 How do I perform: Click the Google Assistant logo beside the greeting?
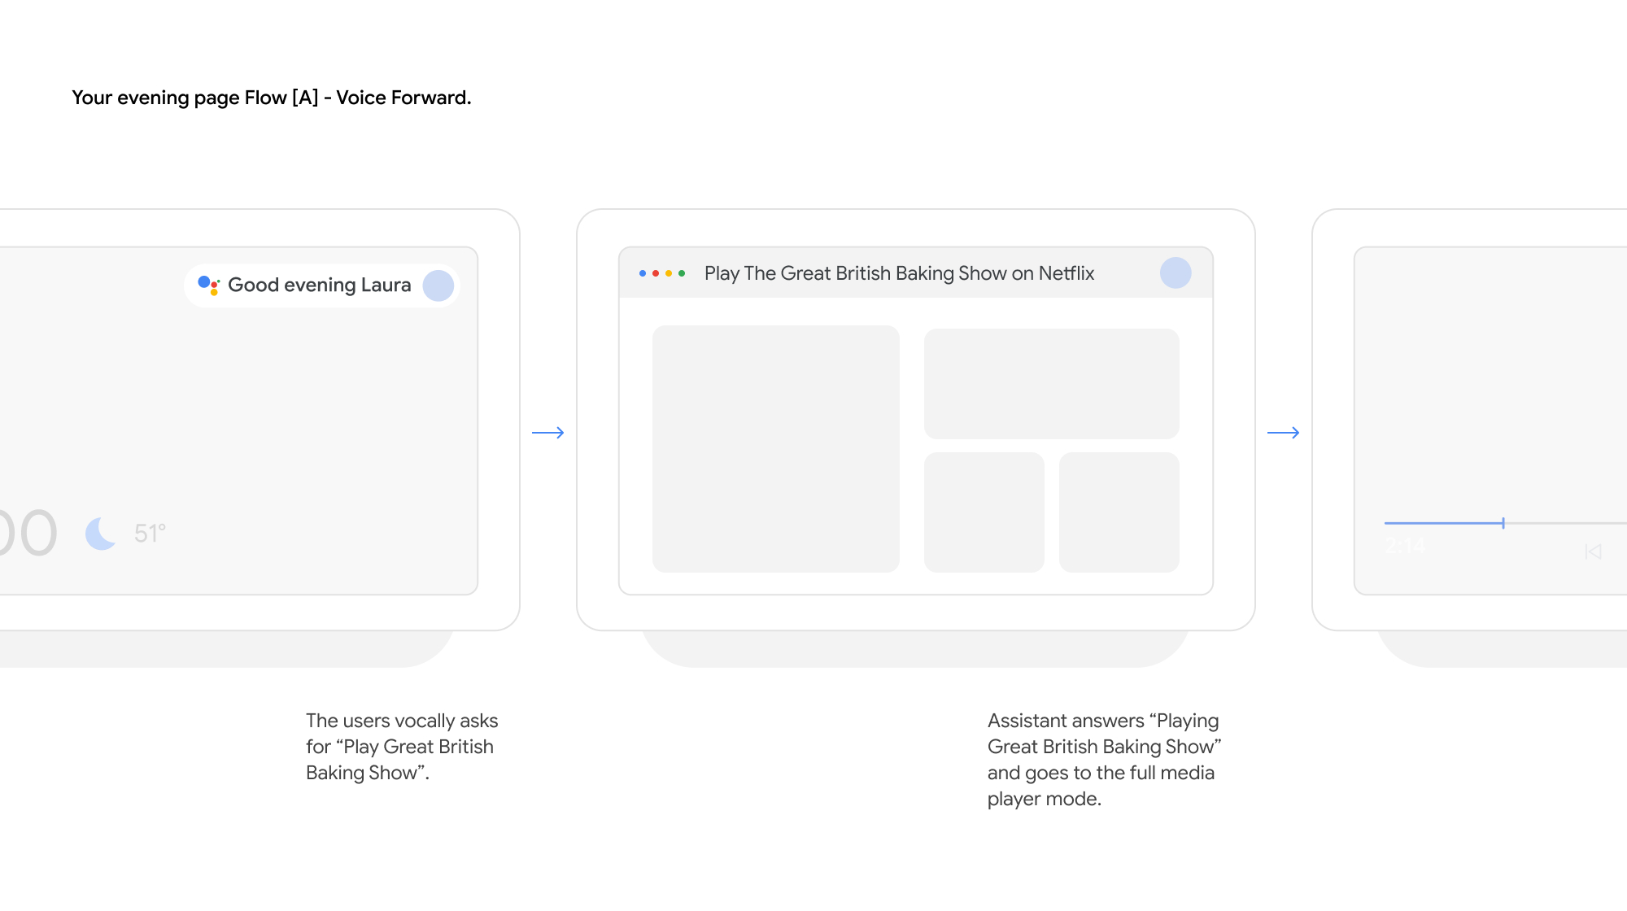[x=209, y=285]
